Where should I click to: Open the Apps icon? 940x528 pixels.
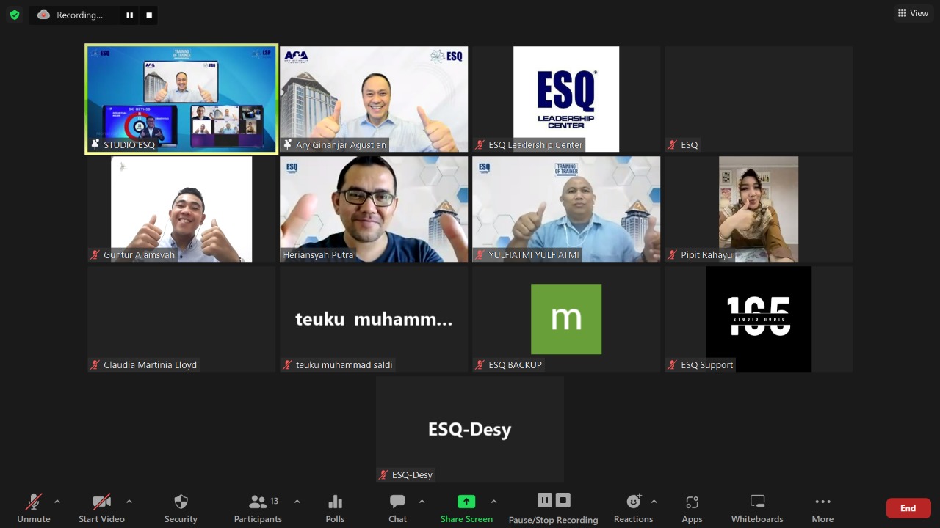692,507
